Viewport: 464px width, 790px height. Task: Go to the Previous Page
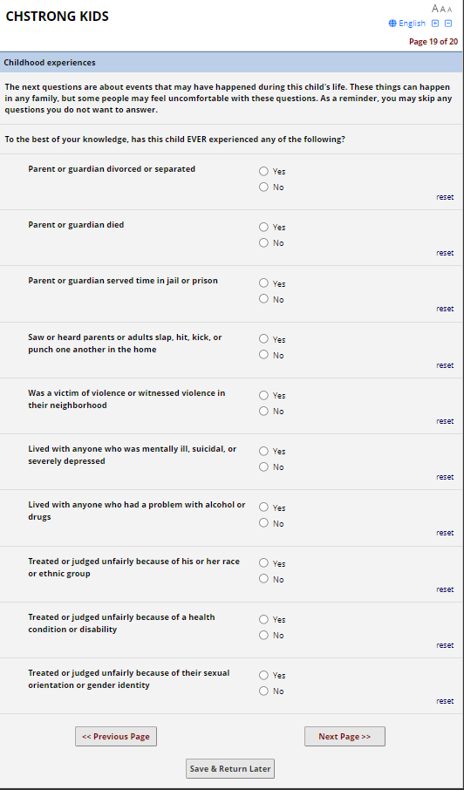point(116,736)
